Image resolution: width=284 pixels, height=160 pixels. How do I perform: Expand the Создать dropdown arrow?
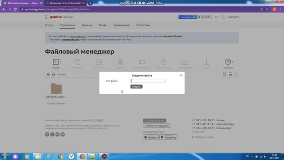pyautogui.click(x=60, y=62)
